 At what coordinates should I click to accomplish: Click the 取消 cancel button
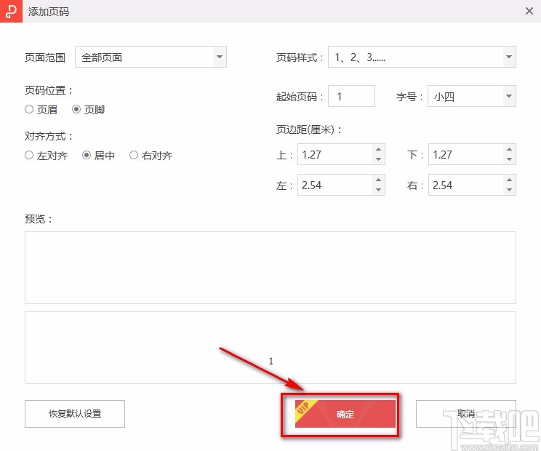[x=465, y=414]
